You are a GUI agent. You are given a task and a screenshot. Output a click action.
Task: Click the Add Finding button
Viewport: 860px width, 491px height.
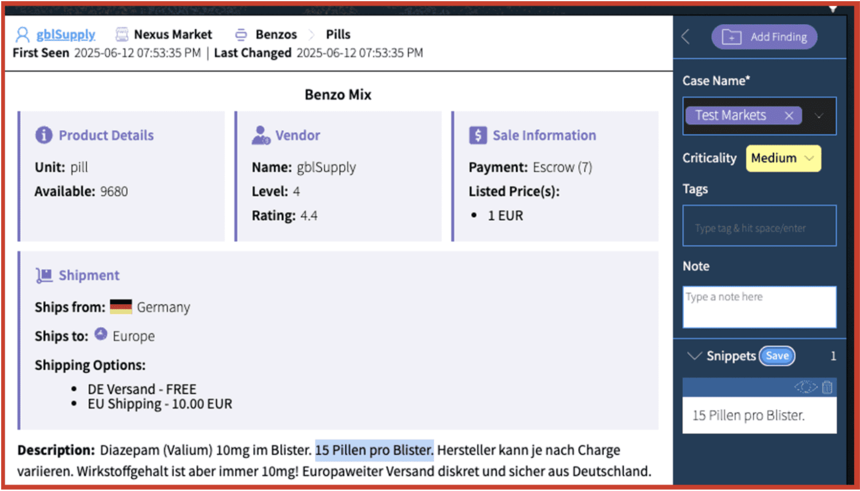(x=764, y=37)
